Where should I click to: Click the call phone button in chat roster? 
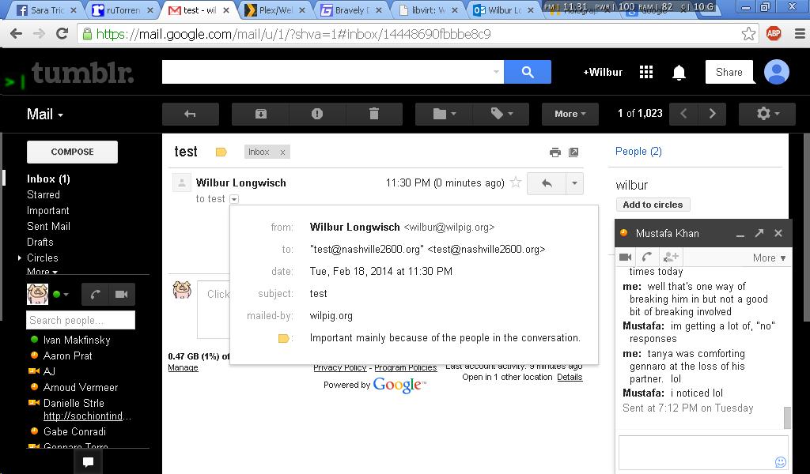point(95,294)
